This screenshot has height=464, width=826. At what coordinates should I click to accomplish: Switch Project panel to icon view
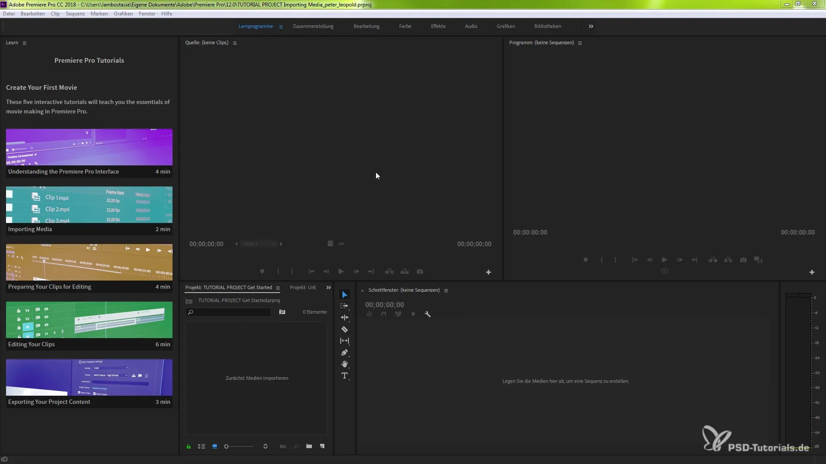215,446
